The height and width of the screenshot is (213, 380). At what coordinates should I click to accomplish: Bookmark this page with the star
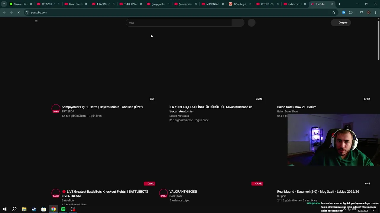coord(334,12)
